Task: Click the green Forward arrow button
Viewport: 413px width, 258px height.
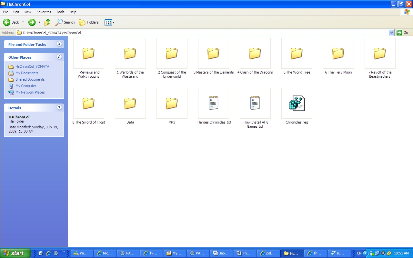Action: pyautogui.click(x=32, y=22)
